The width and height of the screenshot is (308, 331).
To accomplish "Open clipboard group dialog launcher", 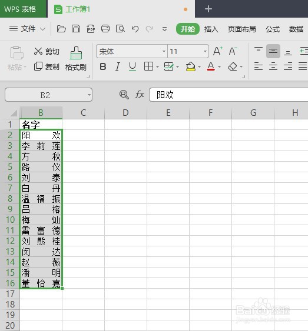I will [x=88, y=77].
